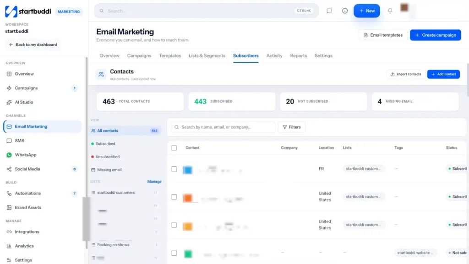Filter view by Missing email
469x264 pixels.
pos(125,170)
